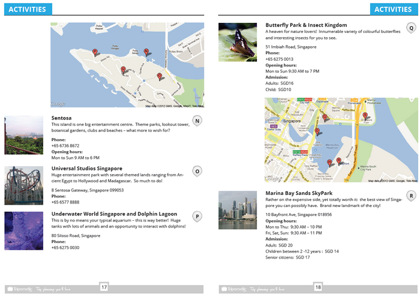Viewport: 420px width, 297px height.
Task: Click the Sentosa heading
Action: coord(61,118)
